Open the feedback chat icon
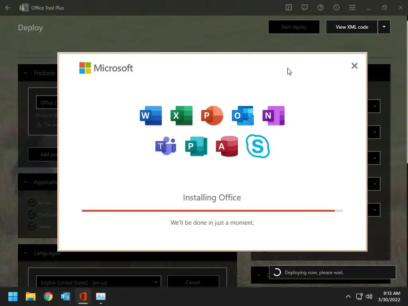Screen dimensions: 408x306 (304, 8)
